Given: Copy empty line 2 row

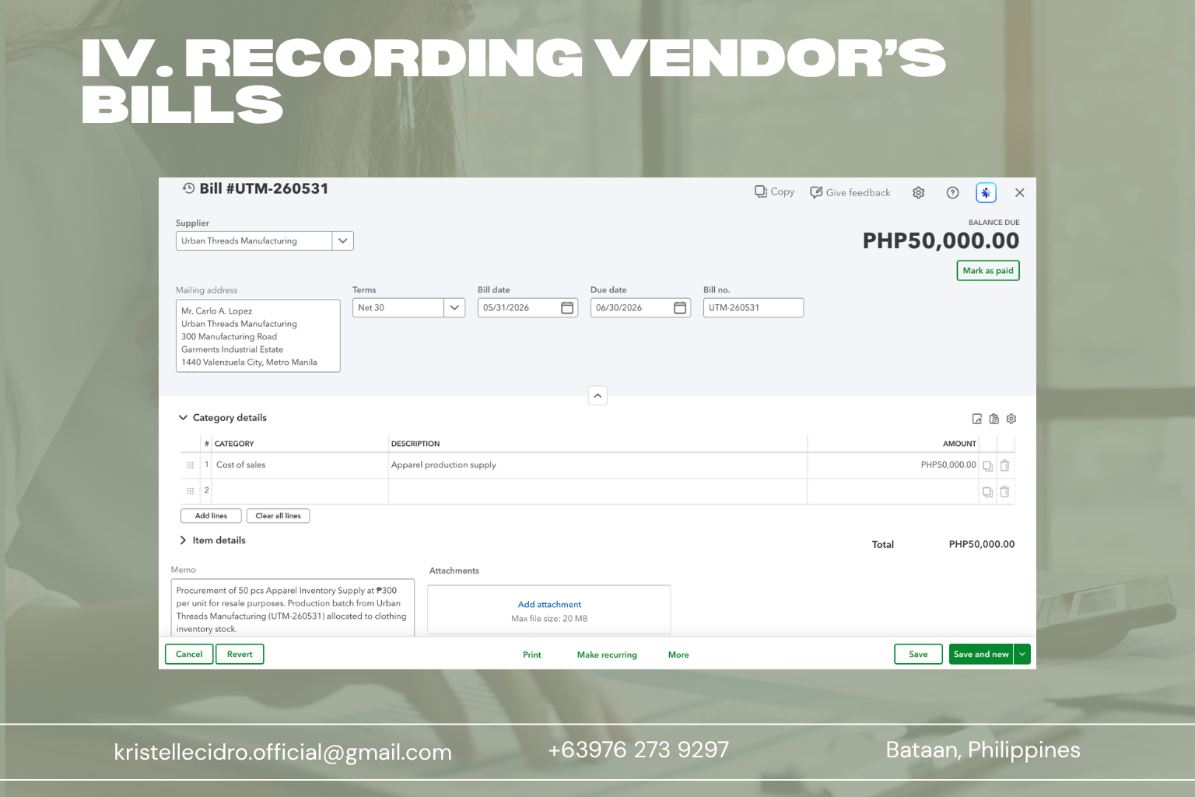Looking at the screenshot, I should 987,492.
